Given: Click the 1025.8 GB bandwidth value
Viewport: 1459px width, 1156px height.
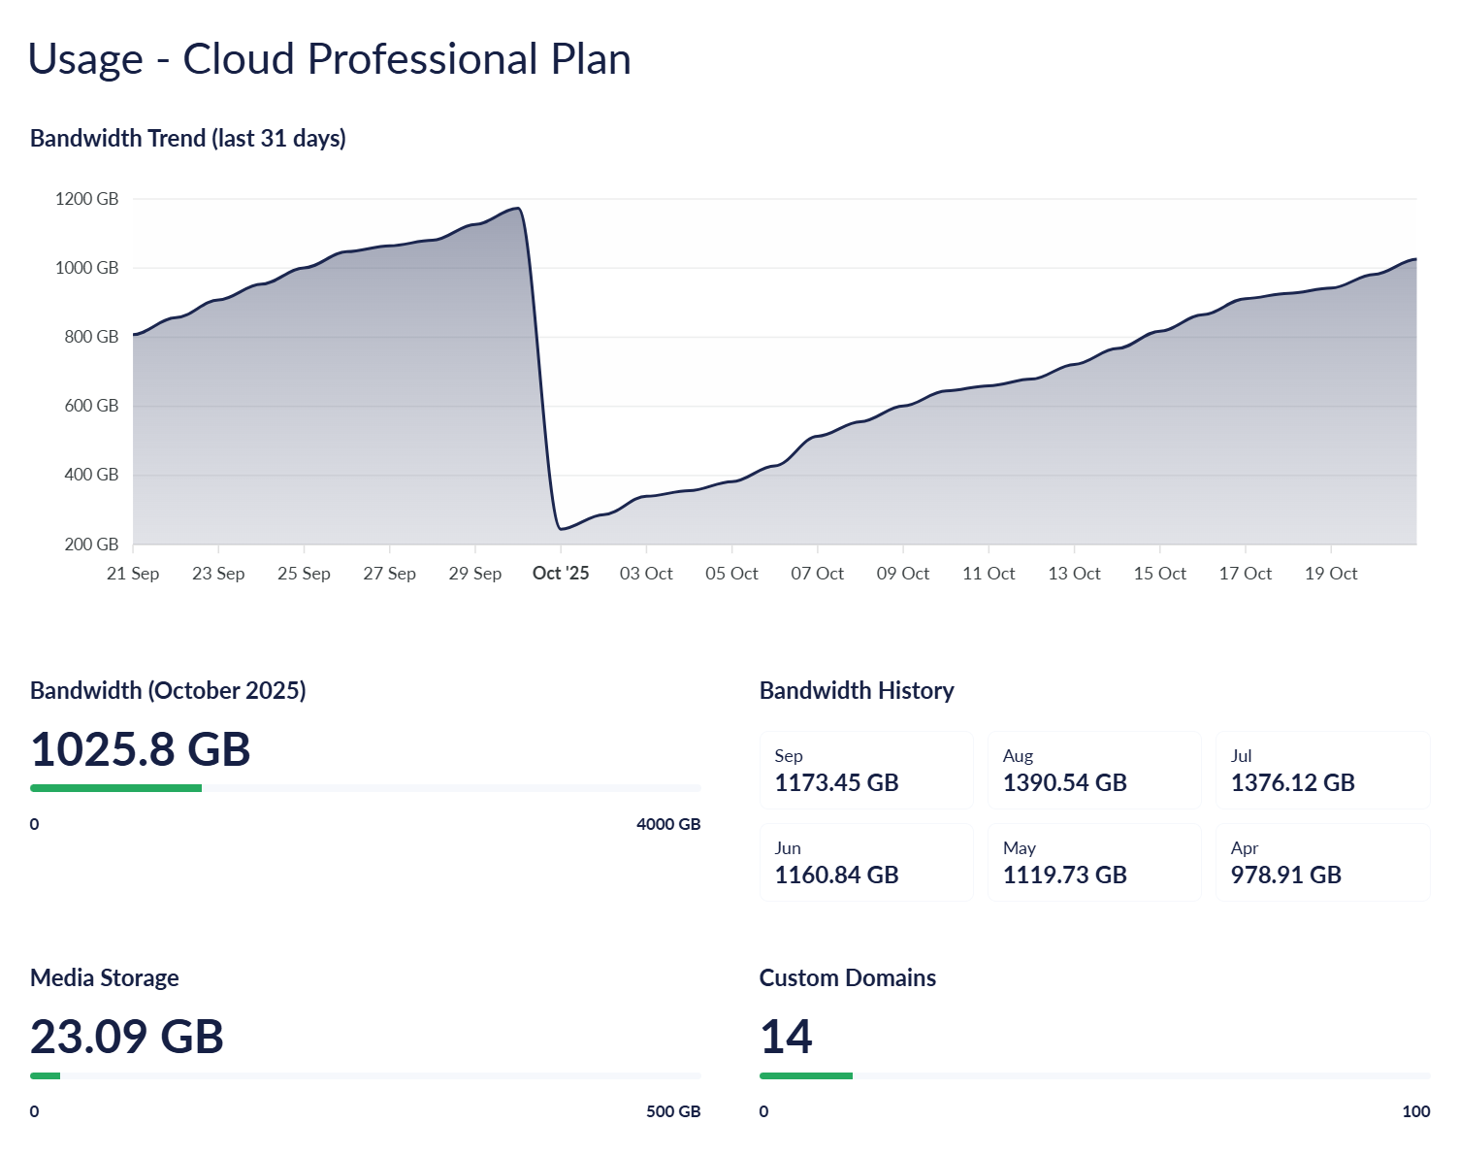Looking at the screenshot, I should 141,749.
